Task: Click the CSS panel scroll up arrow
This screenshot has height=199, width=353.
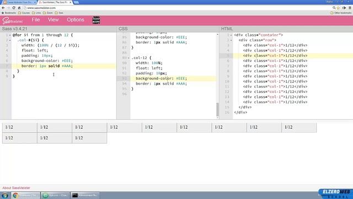Action: 217,34
